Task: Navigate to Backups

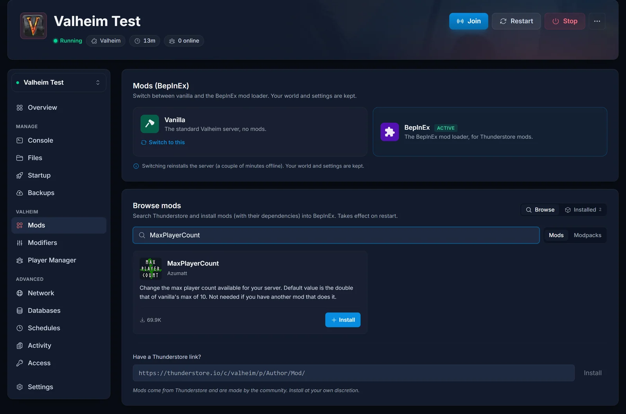Action: (x=59, y=193)
